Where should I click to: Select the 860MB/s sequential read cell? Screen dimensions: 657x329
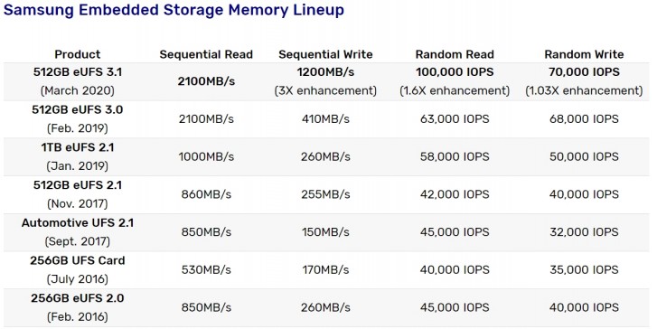coord(206,194)
